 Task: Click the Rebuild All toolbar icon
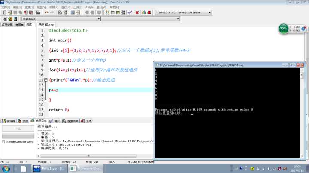tap(123, 12)
